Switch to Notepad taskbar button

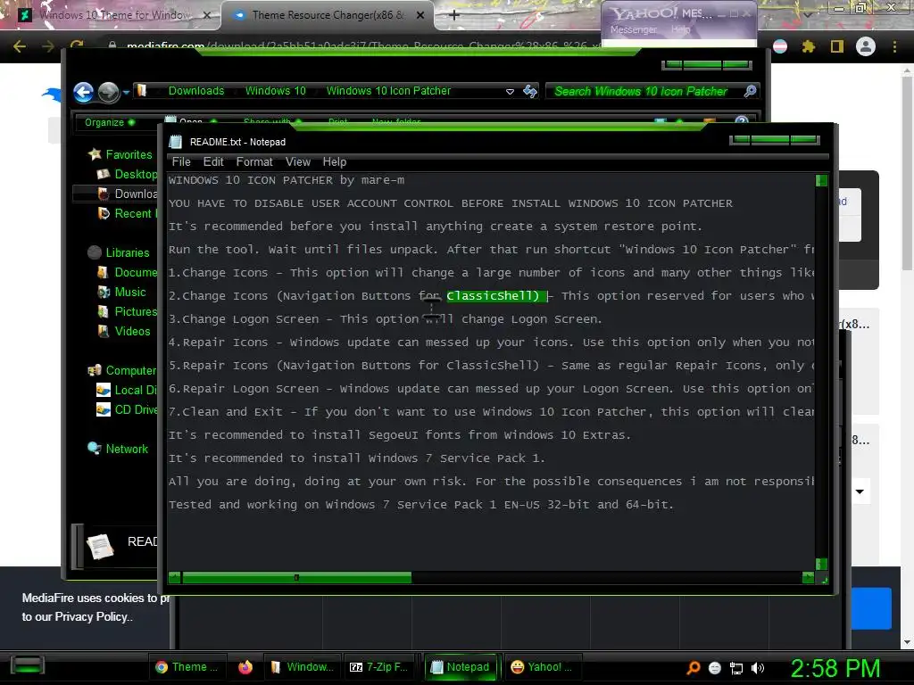460,667
